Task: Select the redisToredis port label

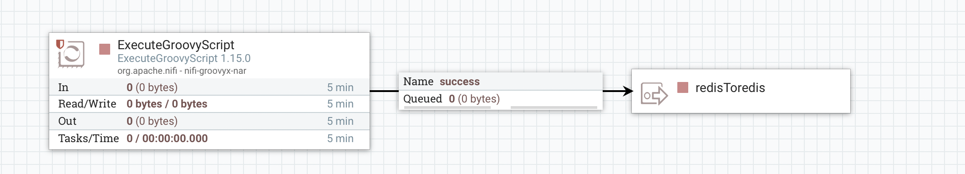Action: (x=730, y=87)
